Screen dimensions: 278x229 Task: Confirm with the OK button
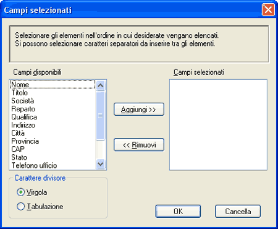pyautogui.click(x=178, y=211)
